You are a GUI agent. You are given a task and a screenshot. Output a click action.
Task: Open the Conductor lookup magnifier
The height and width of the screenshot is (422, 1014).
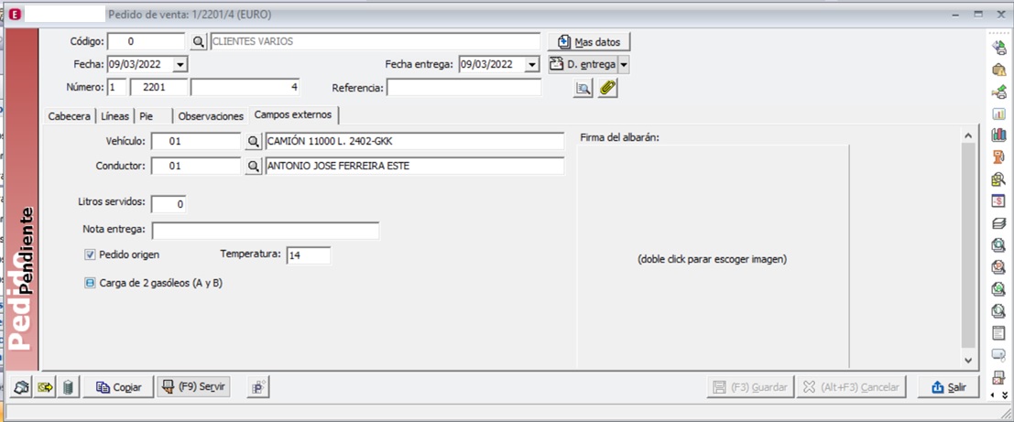click(x=254, y=167)
